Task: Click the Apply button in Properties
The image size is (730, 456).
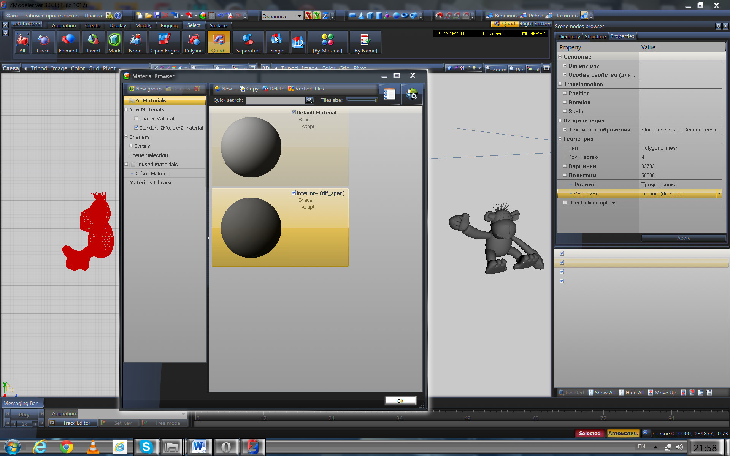Action: point(683,238)
